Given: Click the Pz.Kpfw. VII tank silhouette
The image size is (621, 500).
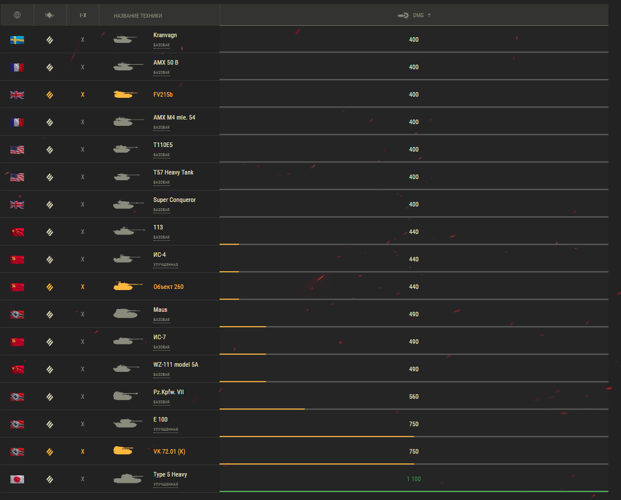Looking at the screenshot, I should tap(125, 396).
